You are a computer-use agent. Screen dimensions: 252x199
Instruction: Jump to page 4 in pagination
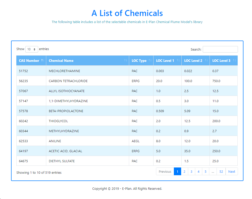198,171
